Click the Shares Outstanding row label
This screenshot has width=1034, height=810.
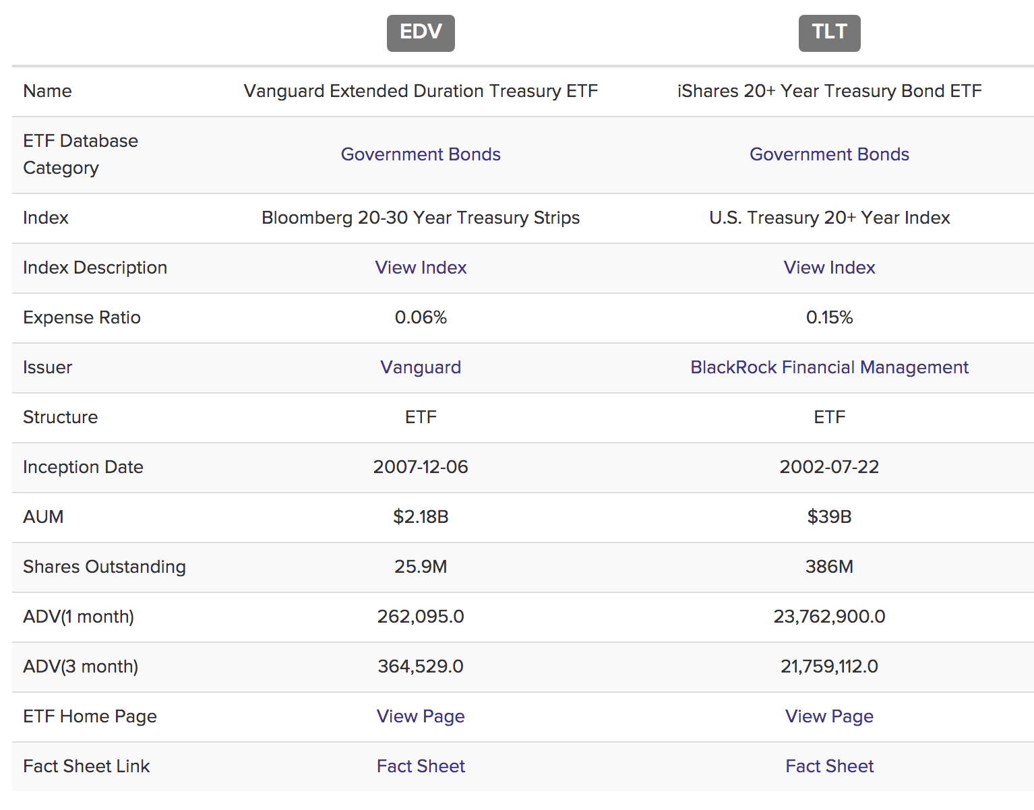(x=104, y=567)
